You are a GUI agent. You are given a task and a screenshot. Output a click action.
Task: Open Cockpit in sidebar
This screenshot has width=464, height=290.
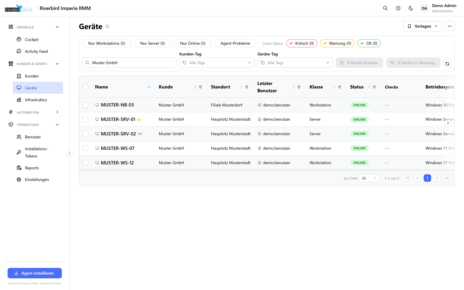coord(38,39)
